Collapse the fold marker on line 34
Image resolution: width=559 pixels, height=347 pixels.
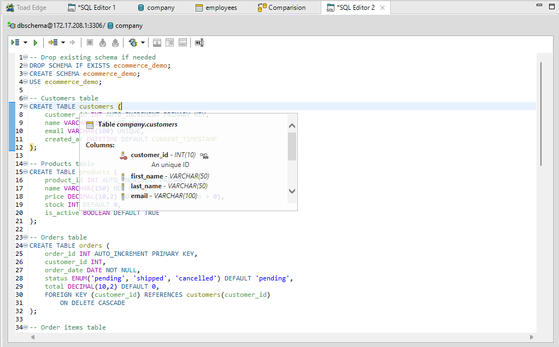click(25, 327)
